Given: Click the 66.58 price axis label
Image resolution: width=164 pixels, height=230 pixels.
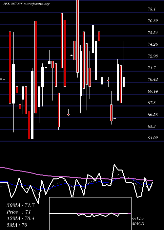Looking at the screenshot, I should tap(153, 115).
